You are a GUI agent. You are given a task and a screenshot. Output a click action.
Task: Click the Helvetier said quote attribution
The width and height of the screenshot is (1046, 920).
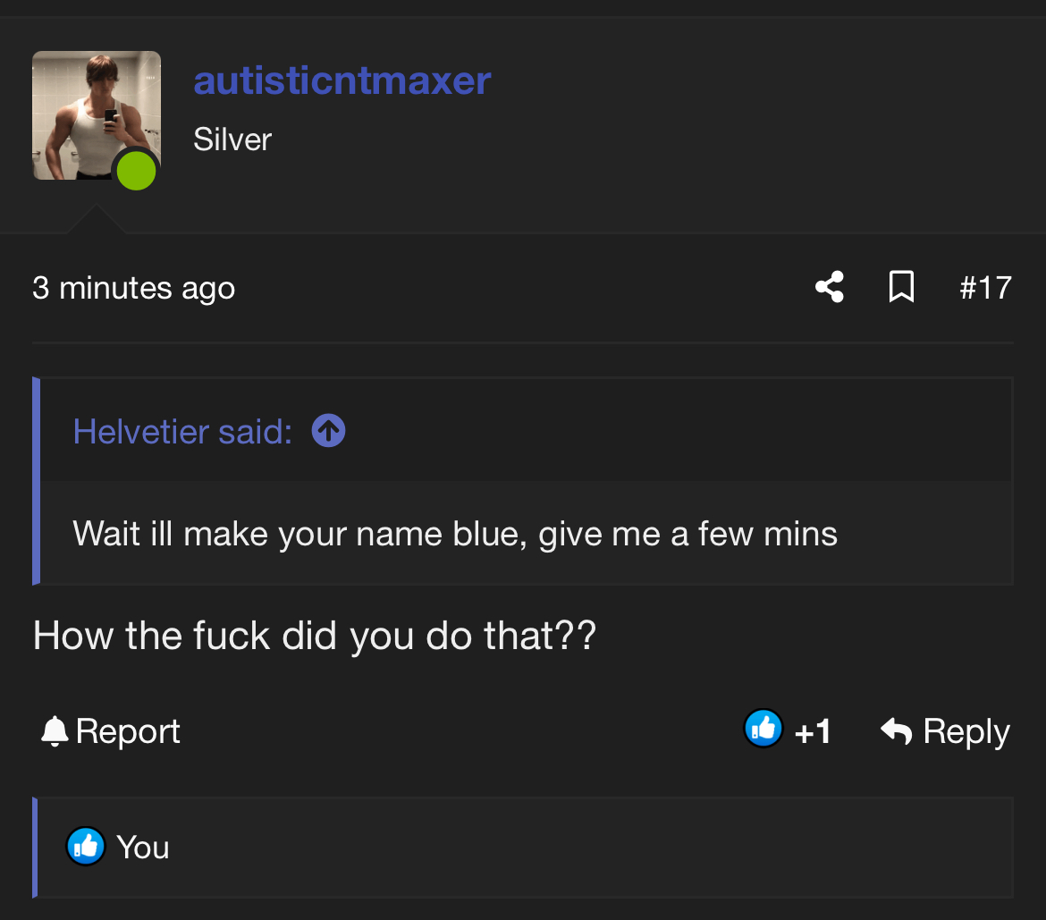(x=182, y=432)
